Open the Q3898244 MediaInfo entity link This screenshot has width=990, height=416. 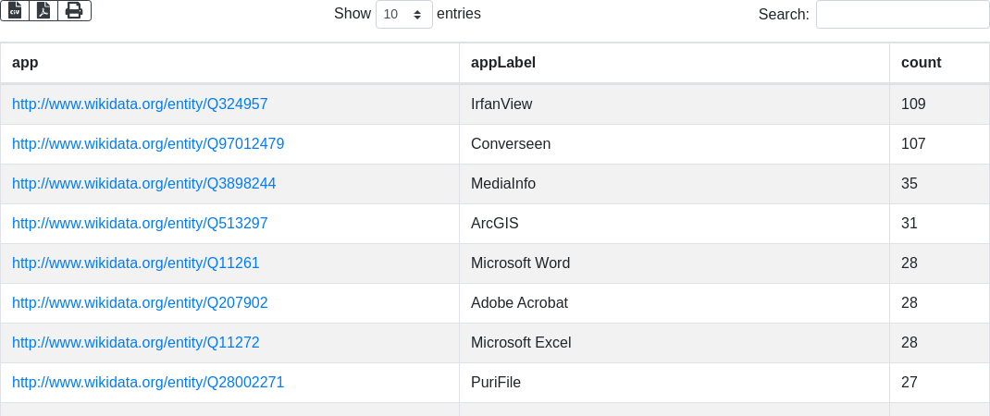click(144, 184)
